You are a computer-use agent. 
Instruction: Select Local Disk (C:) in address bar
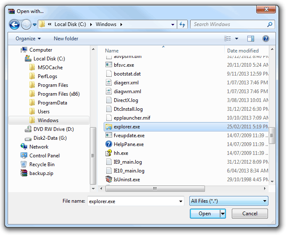tap(70, 24)
